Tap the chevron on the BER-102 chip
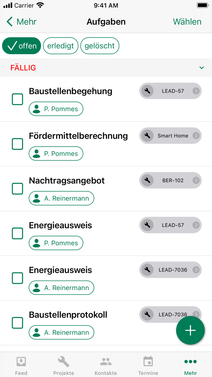 point(196,180)
